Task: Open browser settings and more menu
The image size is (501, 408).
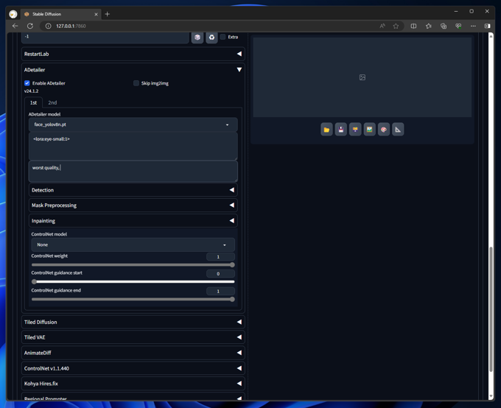Action: tap(473, 26)
